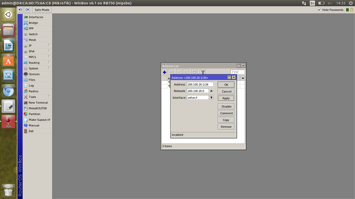Click the En keyboard language indicator
Viewport: 355px width, 199px height.
pyautogui.click(x=312, y=3)
